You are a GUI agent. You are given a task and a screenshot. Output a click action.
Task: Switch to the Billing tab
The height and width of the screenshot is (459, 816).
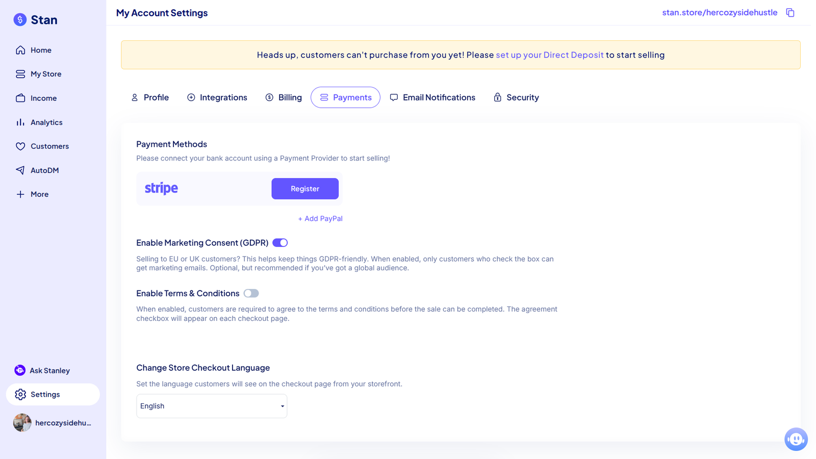point(284,97)
